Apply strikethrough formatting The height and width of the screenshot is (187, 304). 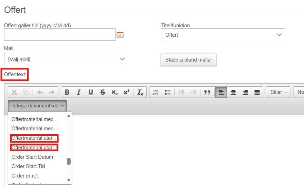(103, 92)
